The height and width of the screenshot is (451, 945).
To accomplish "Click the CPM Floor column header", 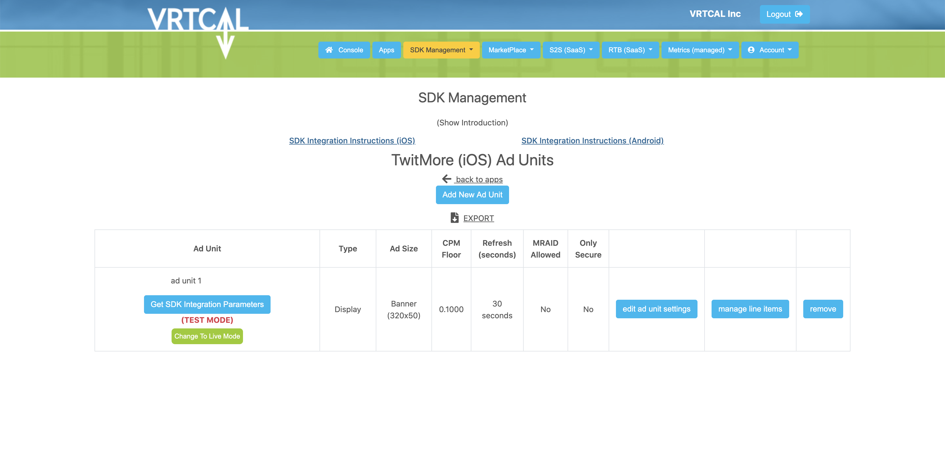I will pos(451,249).
